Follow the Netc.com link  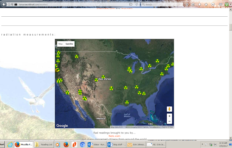(x=115, y=136)
